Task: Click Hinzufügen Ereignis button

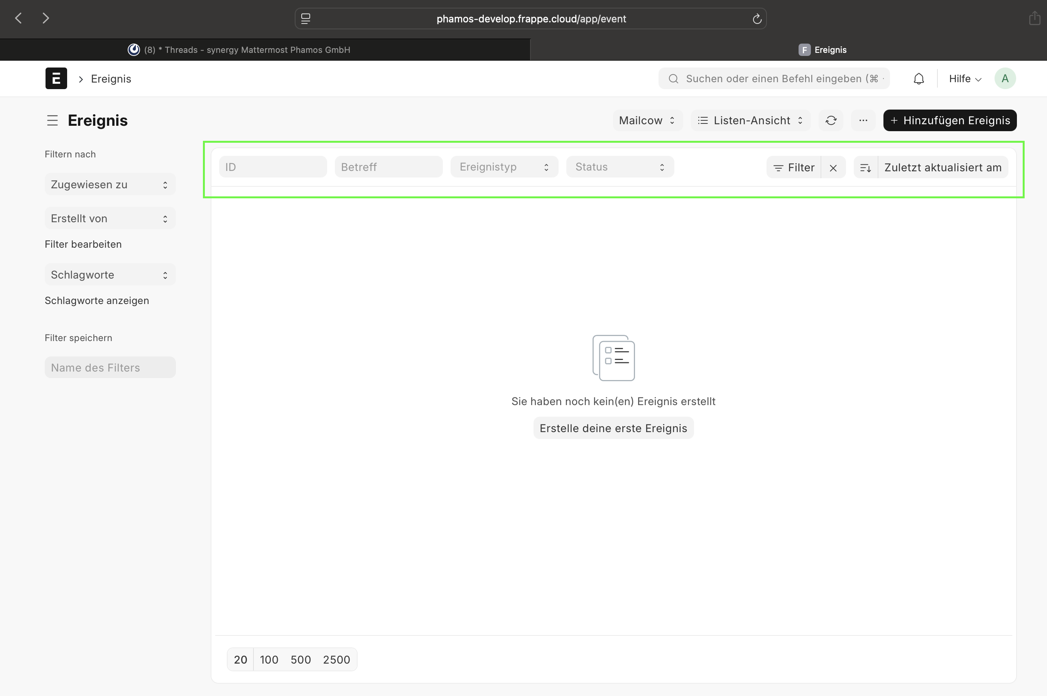Action: [x=949, y=120]
